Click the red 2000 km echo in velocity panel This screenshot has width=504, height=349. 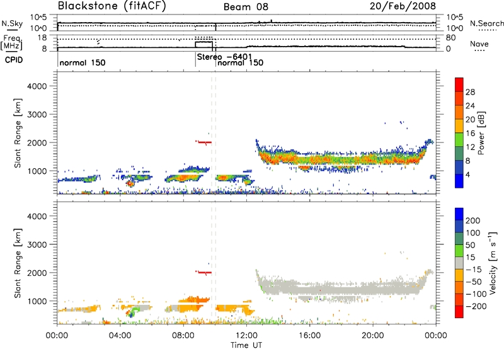coord(203,272)
